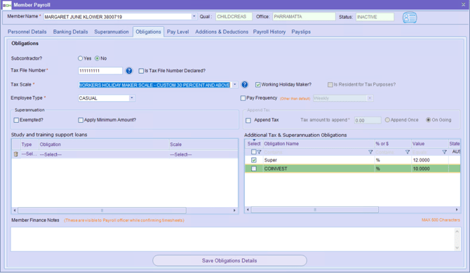Switch to the Payslips tab

pyautogui.click(x=301, y=32)
